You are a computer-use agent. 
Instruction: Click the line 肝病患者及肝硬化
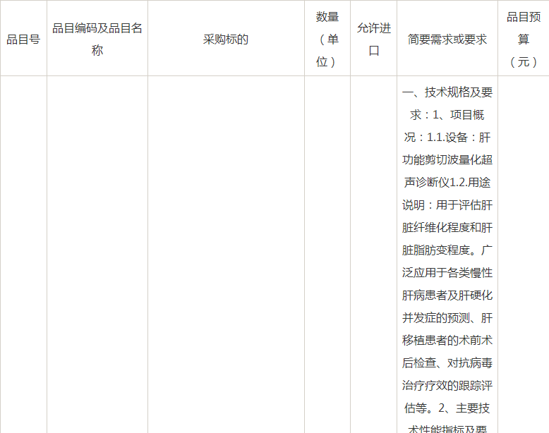(447, 295)
